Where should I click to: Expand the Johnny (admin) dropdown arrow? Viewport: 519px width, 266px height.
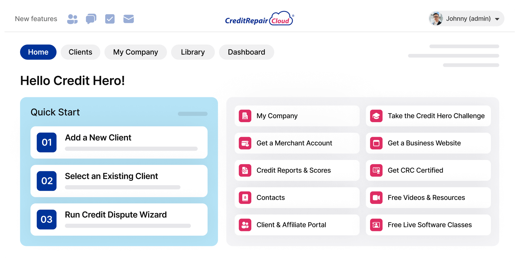[x=497, y=19]
